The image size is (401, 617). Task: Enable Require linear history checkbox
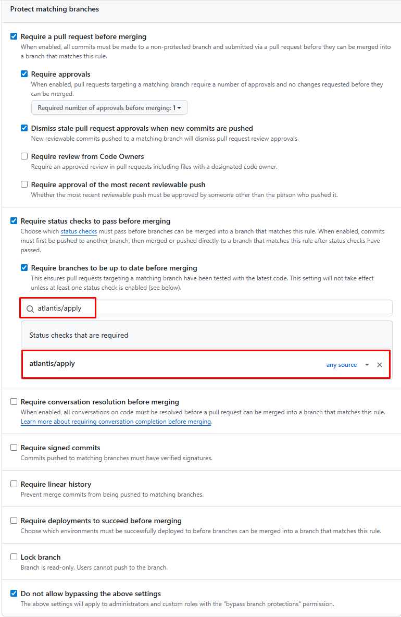pyautogui.click(x=14, y=484)
